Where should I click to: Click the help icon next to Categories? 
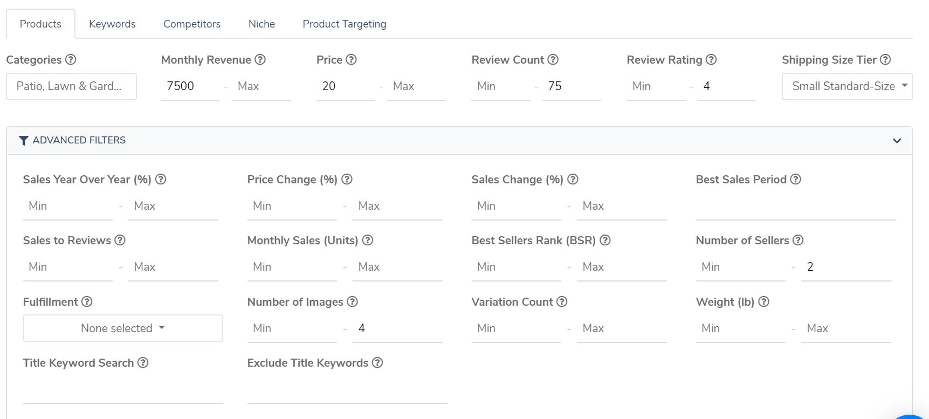[x=71, y=60]
